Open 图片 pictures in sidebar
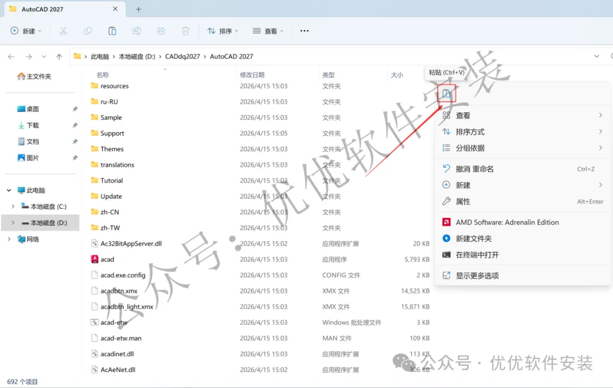 pyautogui.click(x=28, y=158)
